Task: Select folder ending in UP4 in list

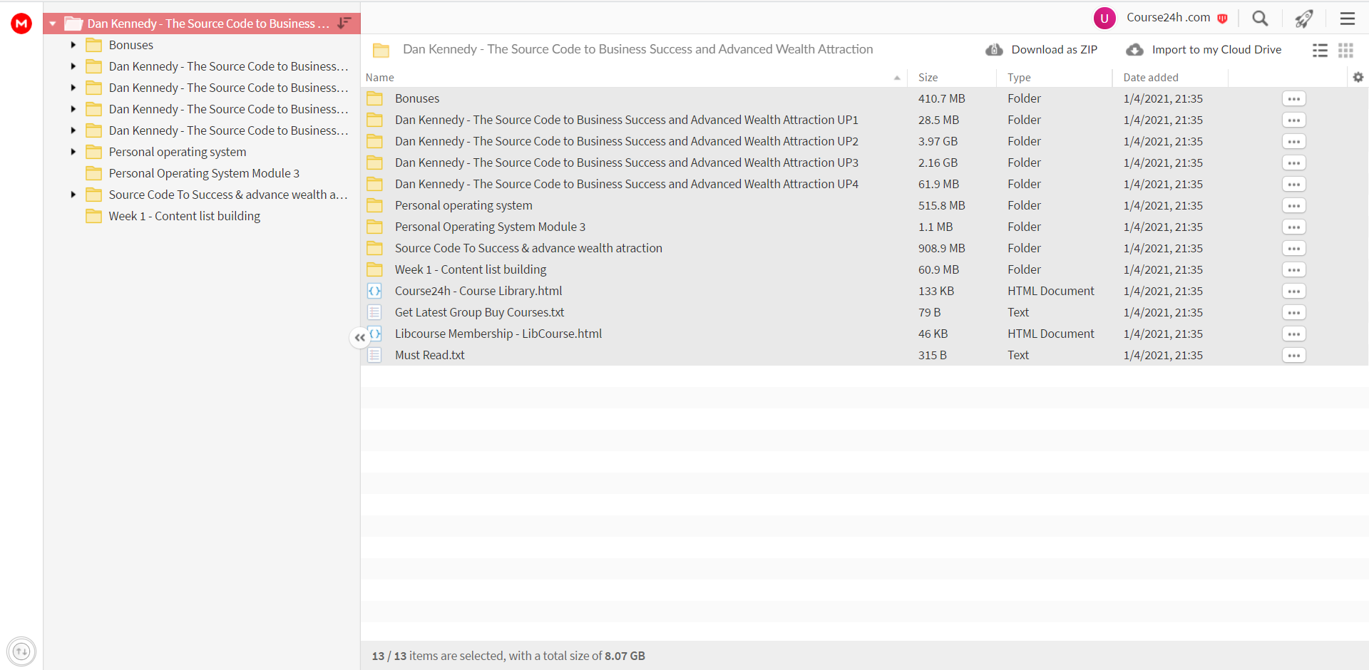Action: (627, 184)
